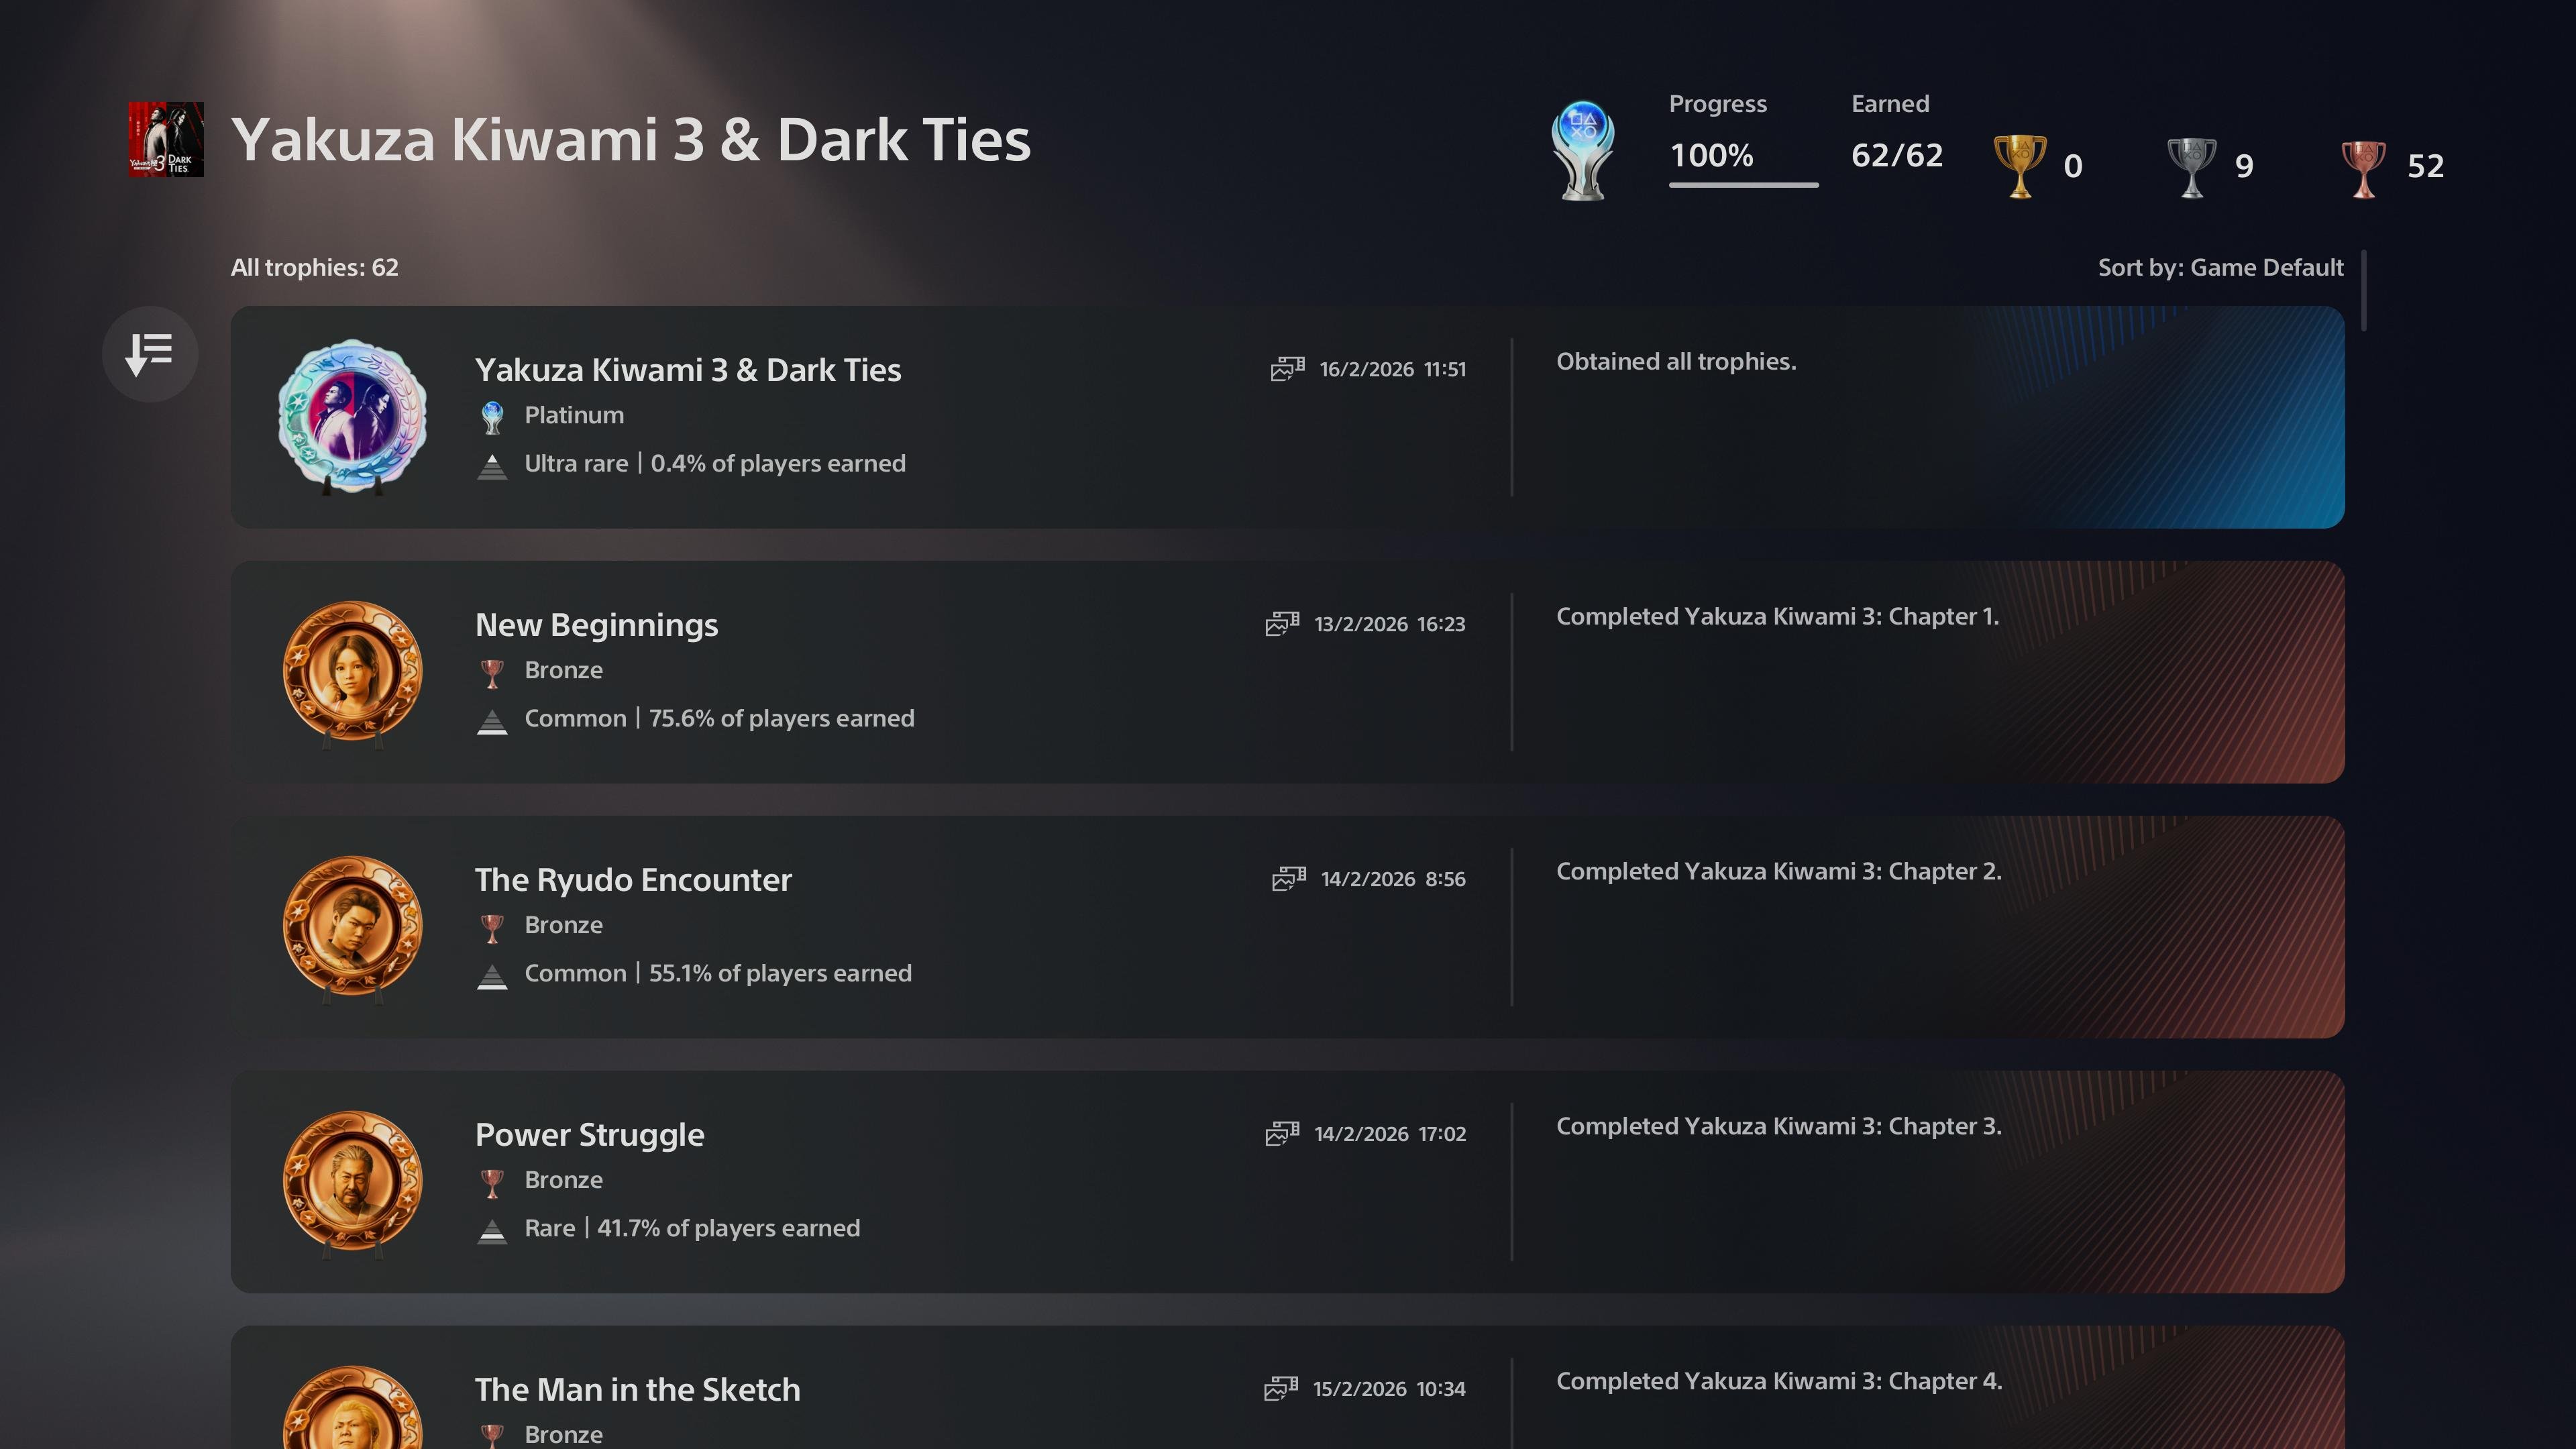Open the New Beginnings trophy medallion
2576x1449 pixels.
[x=352, y=672]
